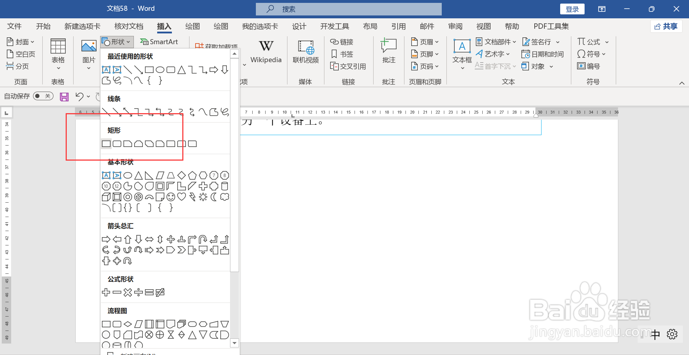Toggle the 中 input language indicator
The image size is (689, 355).
click(655, 335)
